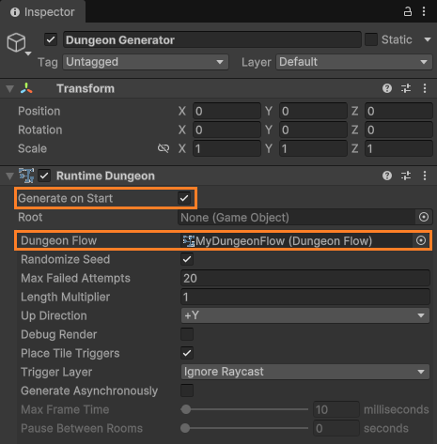Viewport: 437px width, 444px height.
Task: Click the Dungeon Flow object picker circle
Action: [x=421, y=240]
